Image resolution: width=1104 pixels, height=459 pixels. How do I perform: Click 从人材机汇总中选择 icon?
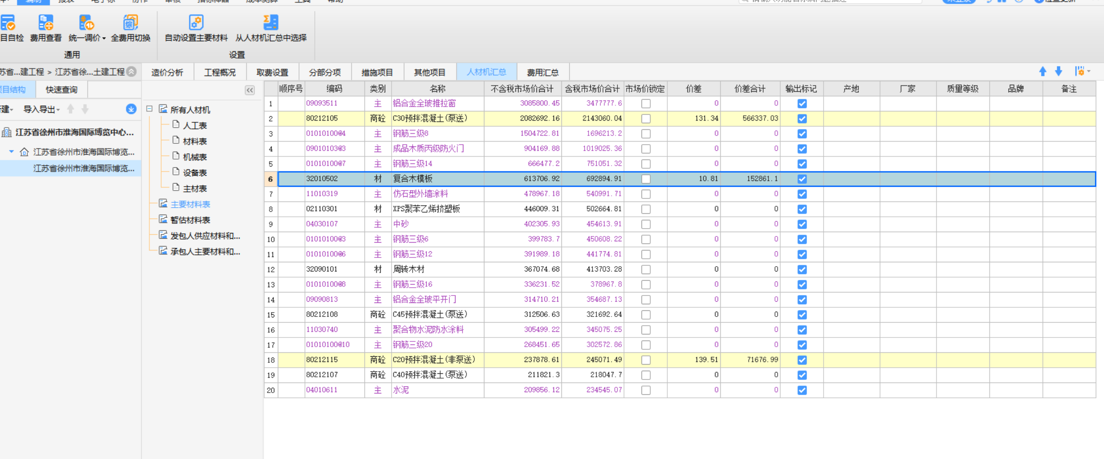[x=271, y=23]
